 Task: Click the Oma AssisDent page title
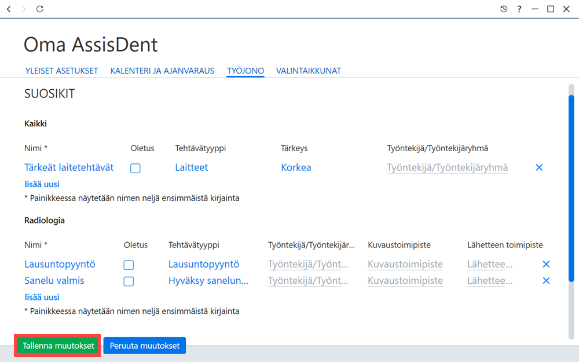point(90,45)
